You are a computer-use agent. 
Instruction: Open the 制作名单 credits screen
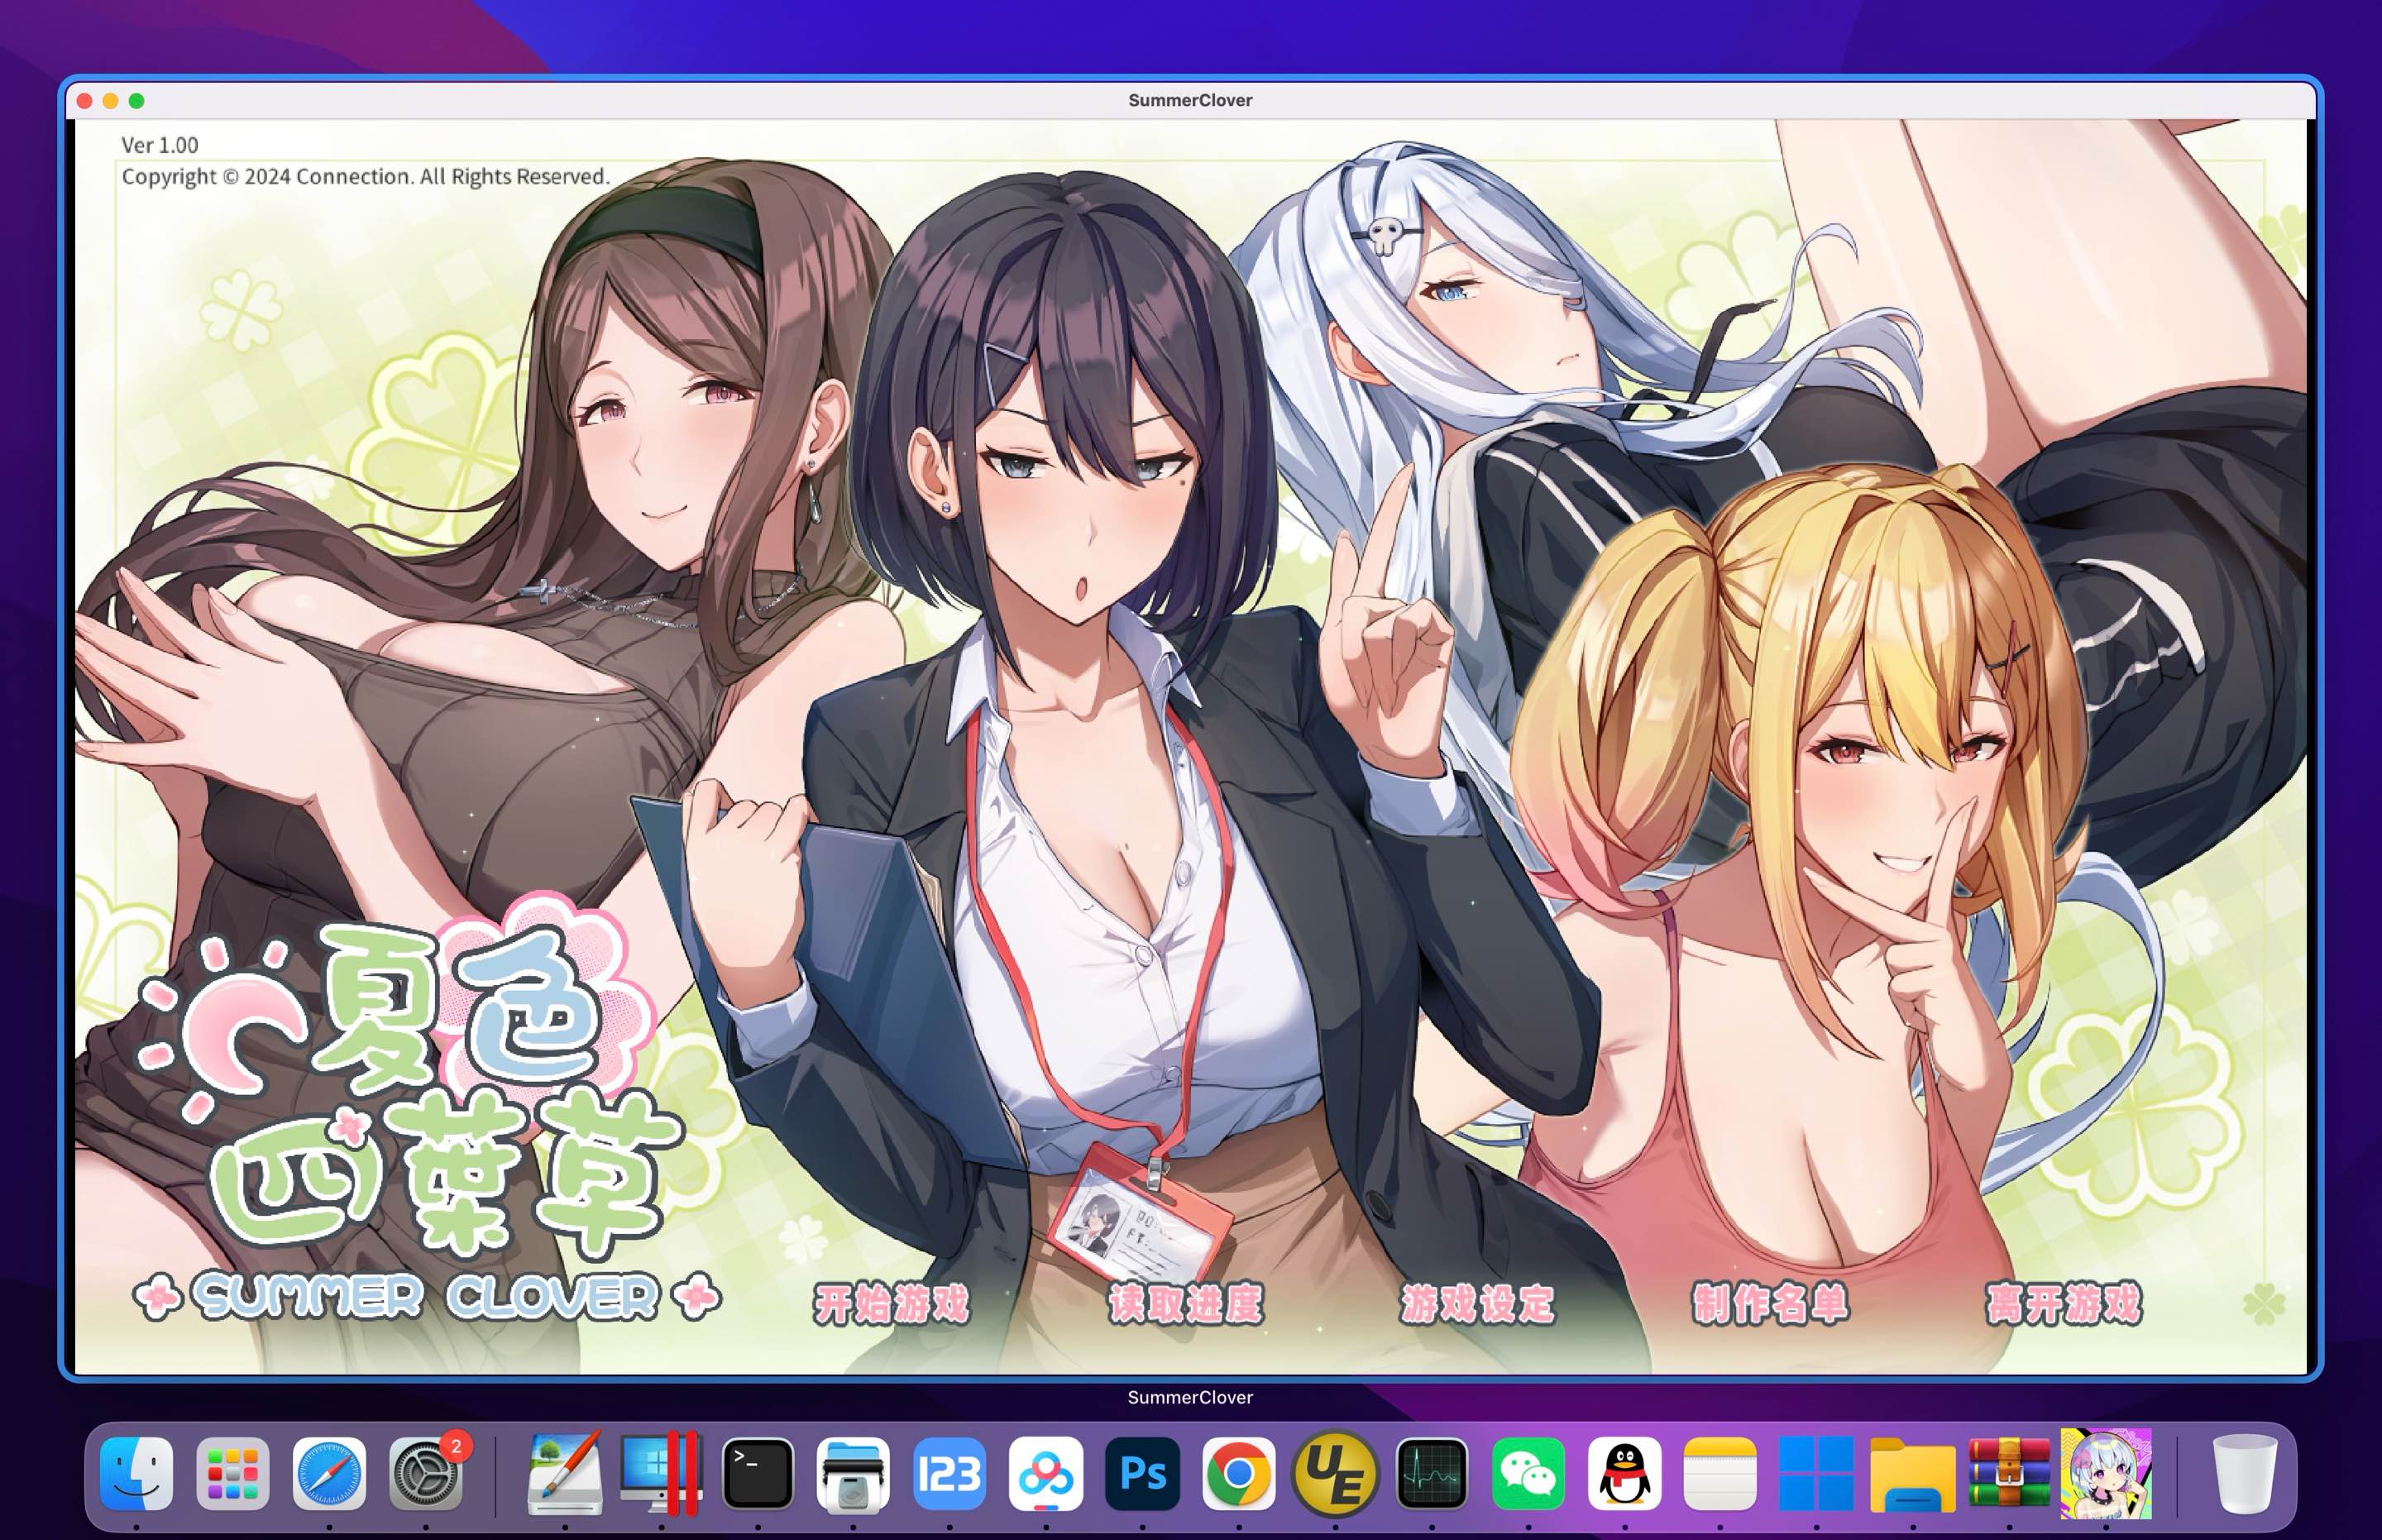click(x=1770, y=1304)
